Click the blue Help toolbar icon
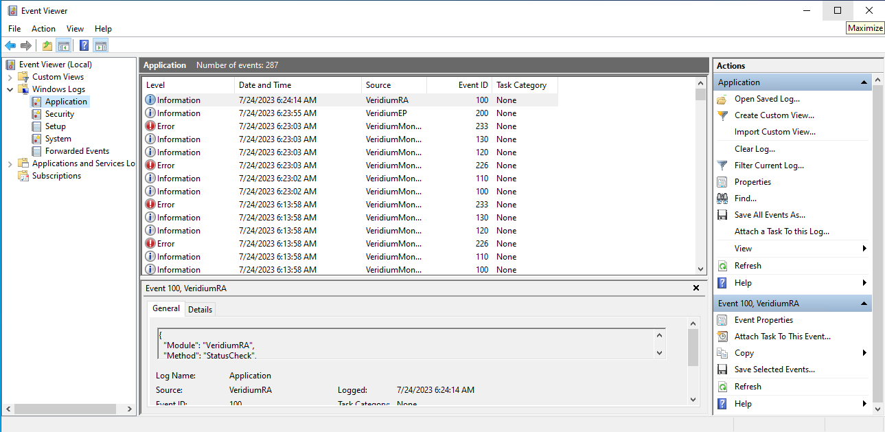Viewport: 885px width, 432px height. 84,46
